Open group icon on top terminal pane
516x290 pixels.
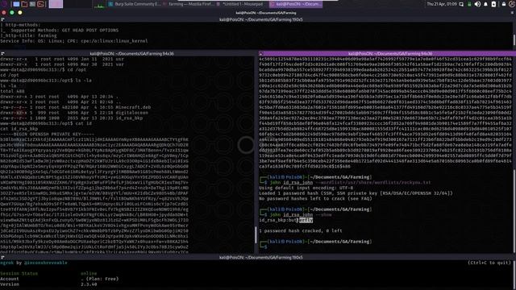[x=2, y=19]
